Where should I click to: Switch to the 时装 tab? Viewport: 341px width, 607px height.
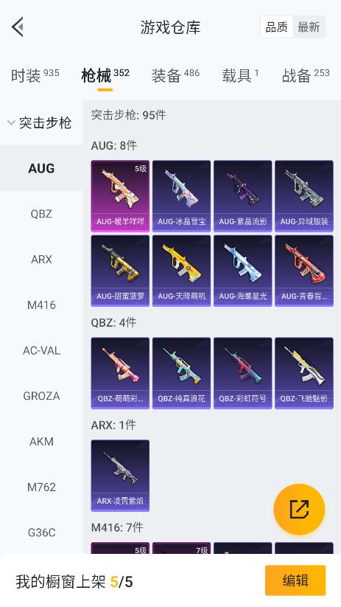coord(35,75)
